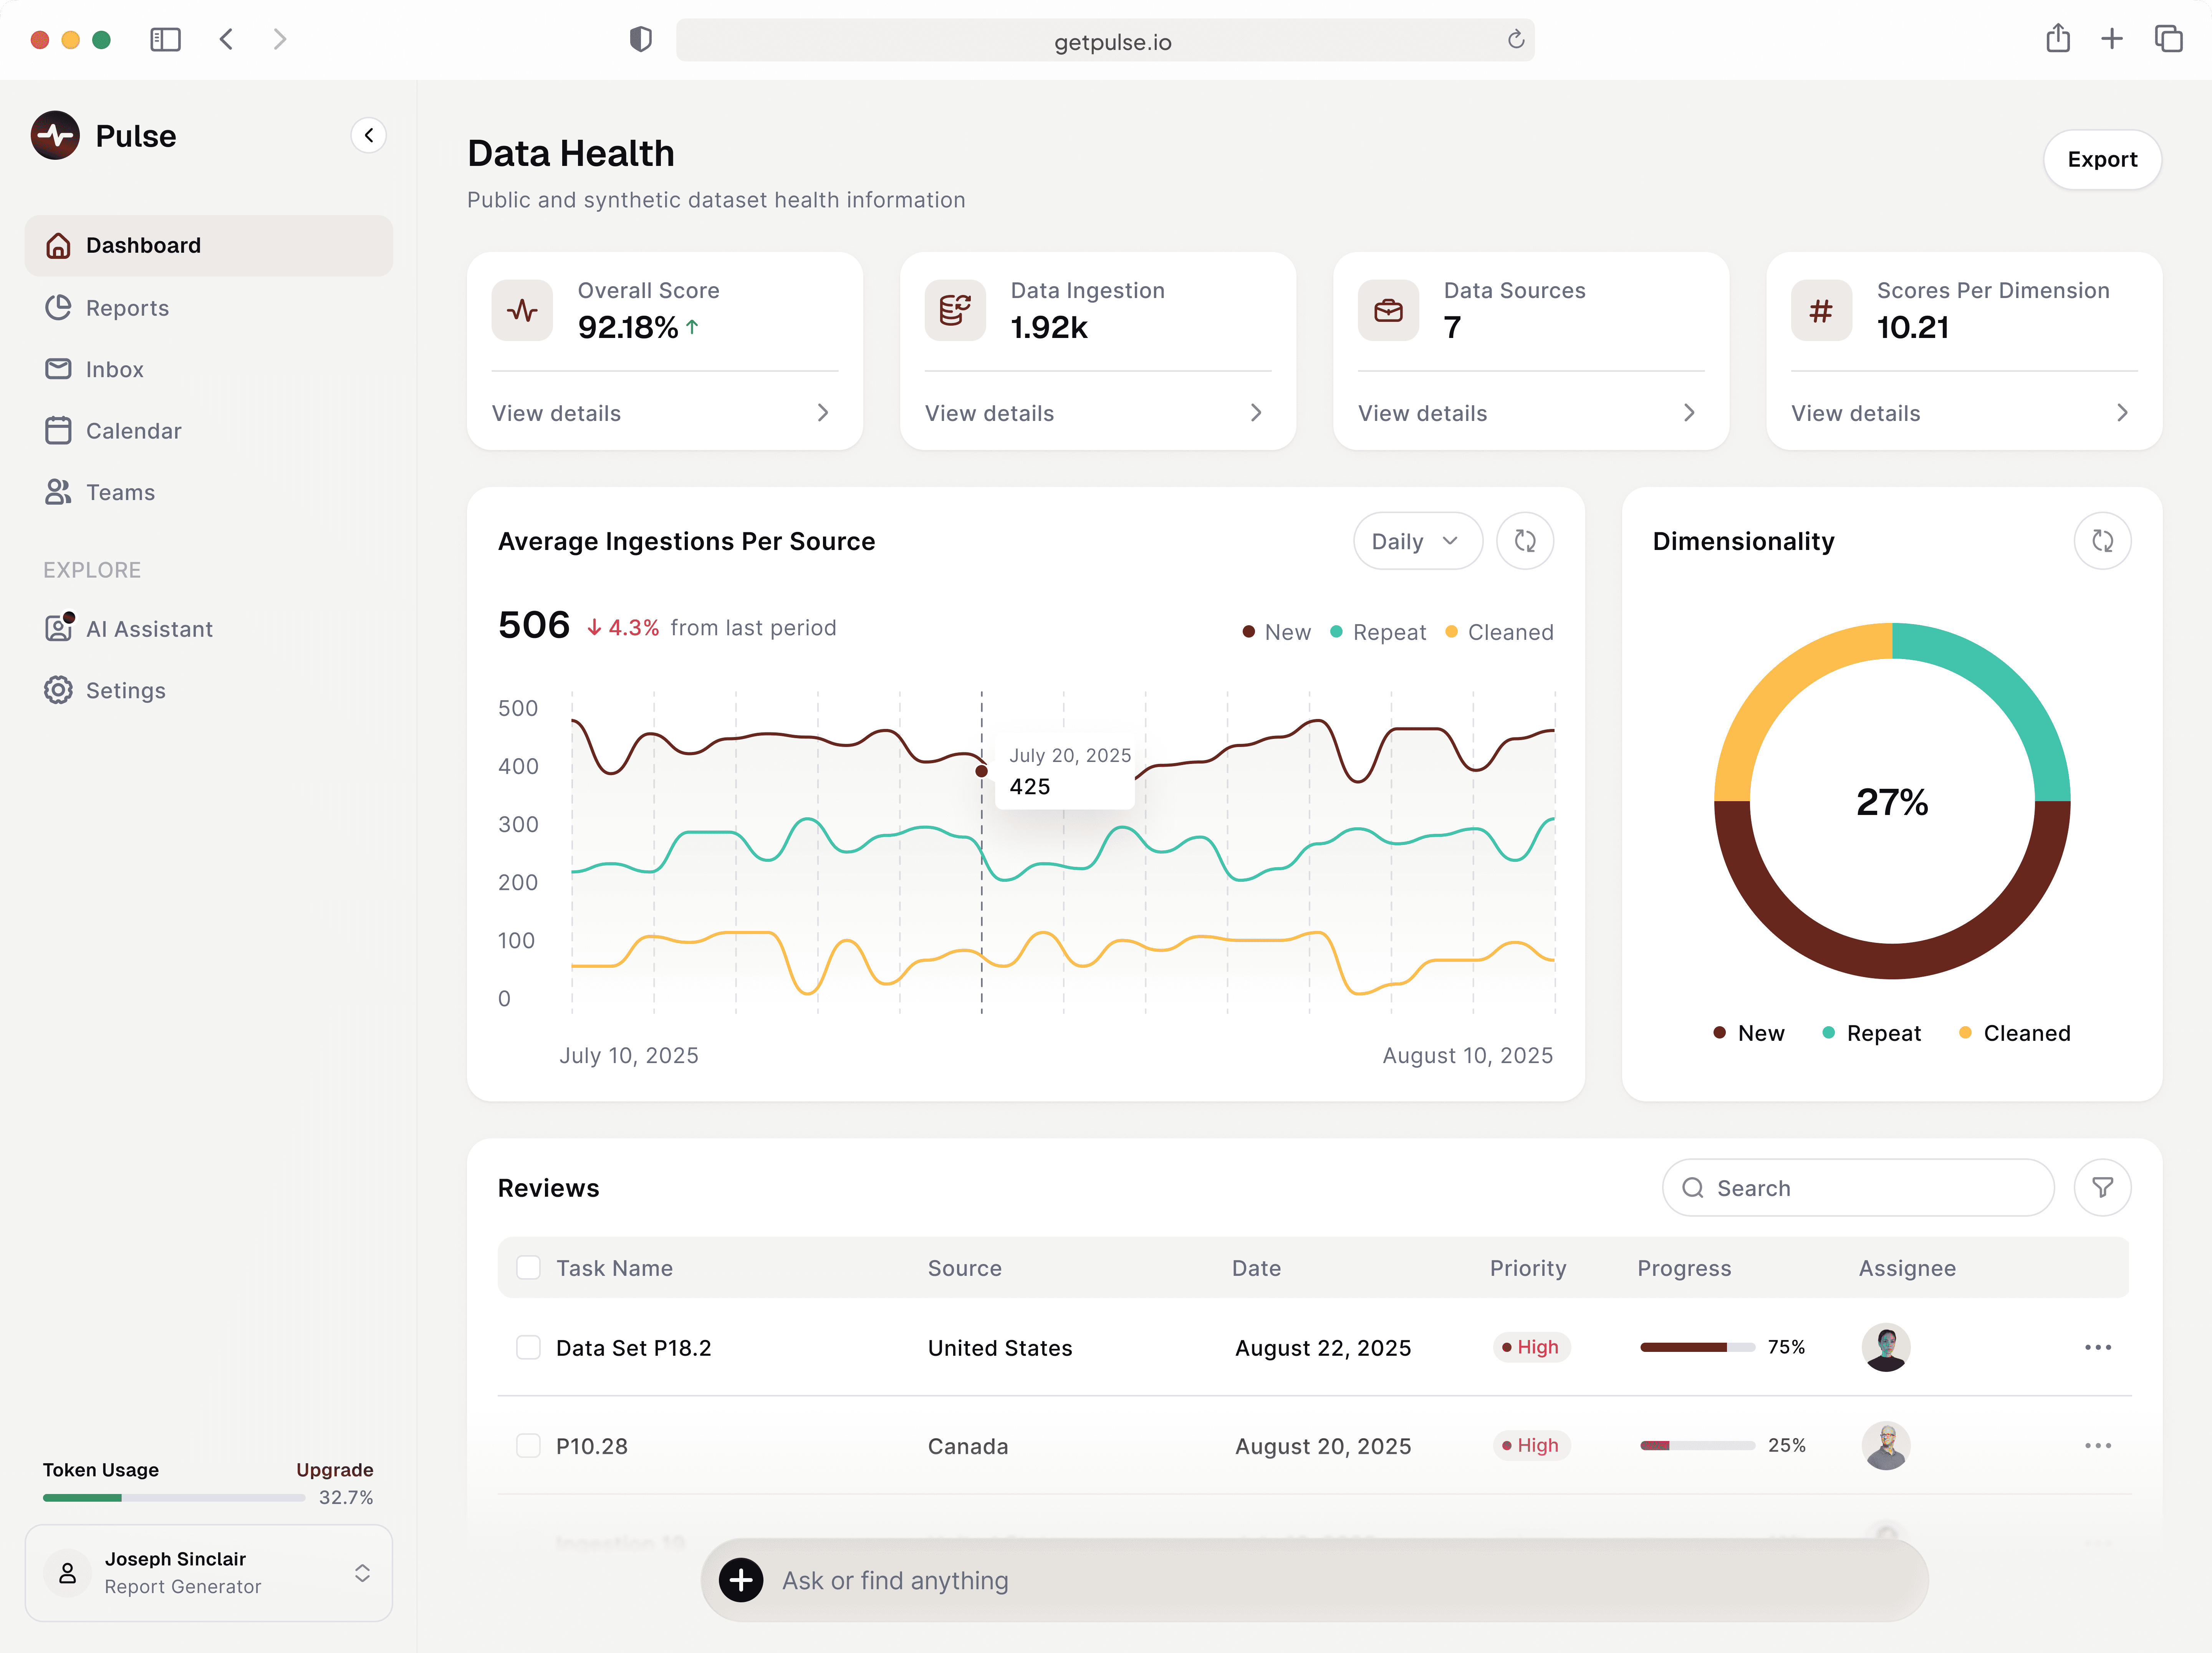Collapse the Pulse sidebar
This screenshot has height=1653, width=2212.
369,135
